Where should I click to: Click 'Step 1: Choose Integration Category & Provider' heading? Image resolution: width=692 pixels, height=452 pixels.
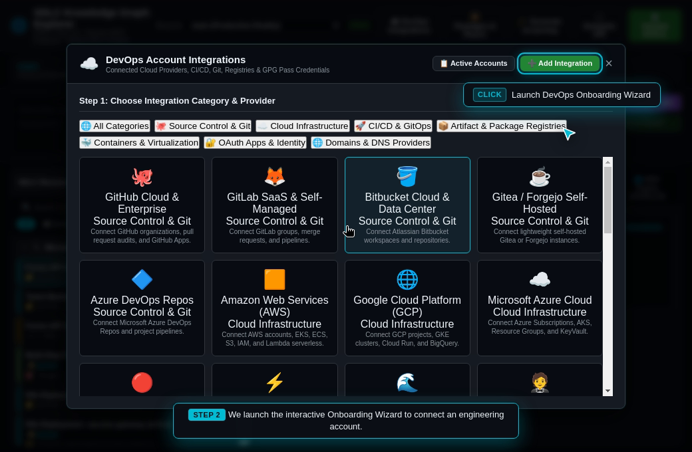point(178,101)
